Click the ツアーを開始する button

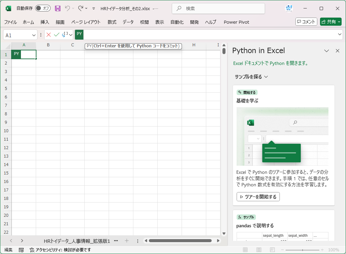[258, 197]
